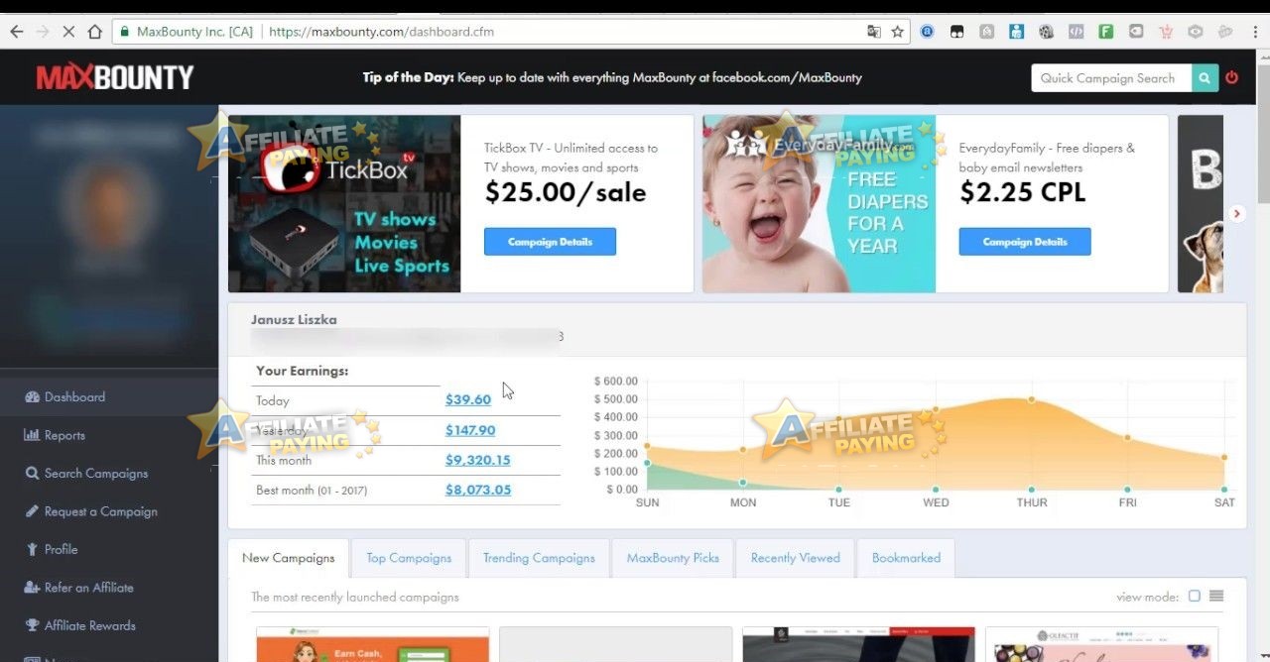Log out using the red power icon

coord(1232,77)
